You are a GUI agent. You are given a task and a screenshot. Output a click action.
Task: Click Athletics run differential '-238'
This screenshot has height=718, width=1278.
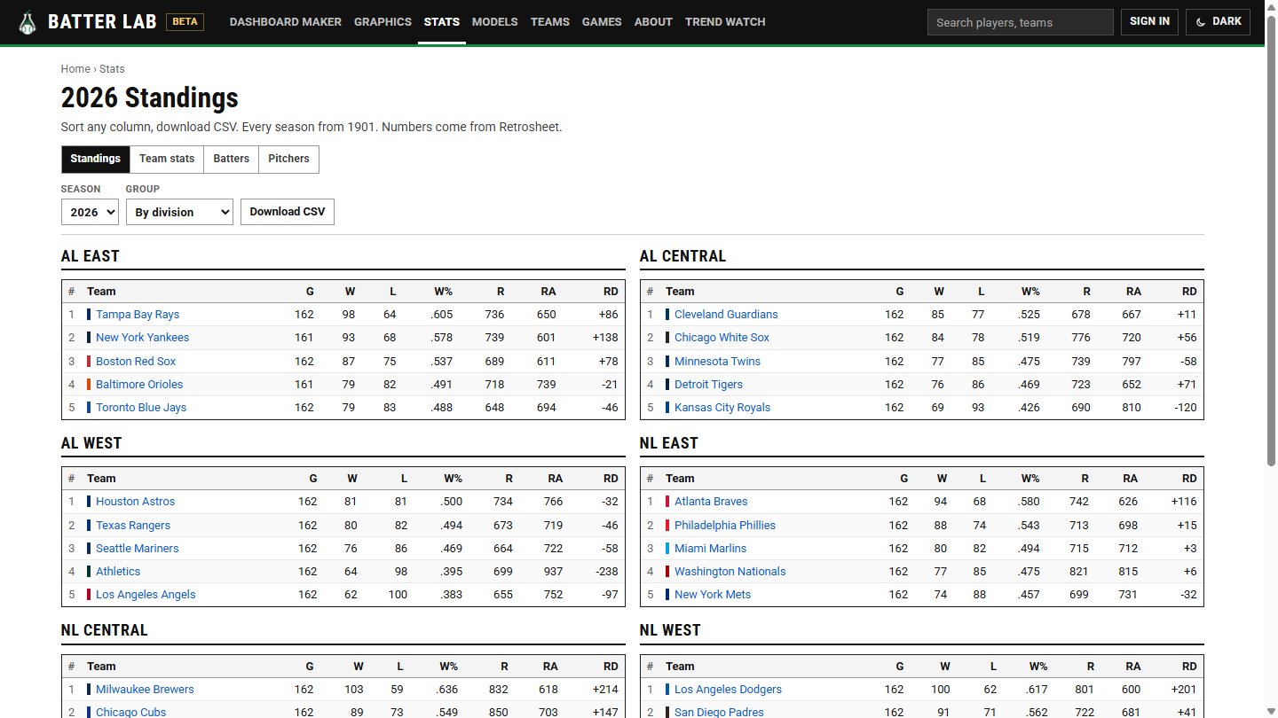point(605,572)
